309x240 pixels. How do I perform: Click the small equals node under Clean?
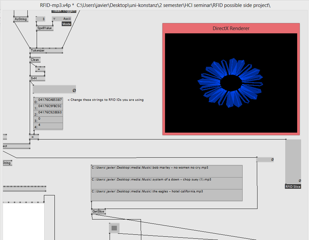[x=40, y=69]
